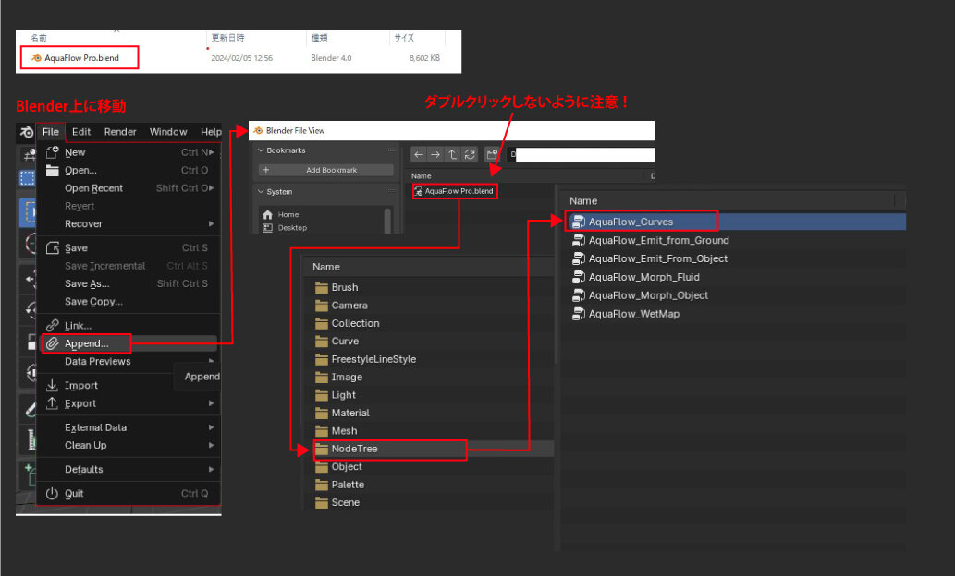This screenshot has height=576, width=955.
Task: Click the Open... folder icon
Action: click(x=53, y=170)
